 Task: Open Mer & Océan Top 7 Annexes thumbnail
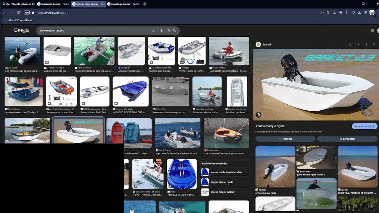178,133
